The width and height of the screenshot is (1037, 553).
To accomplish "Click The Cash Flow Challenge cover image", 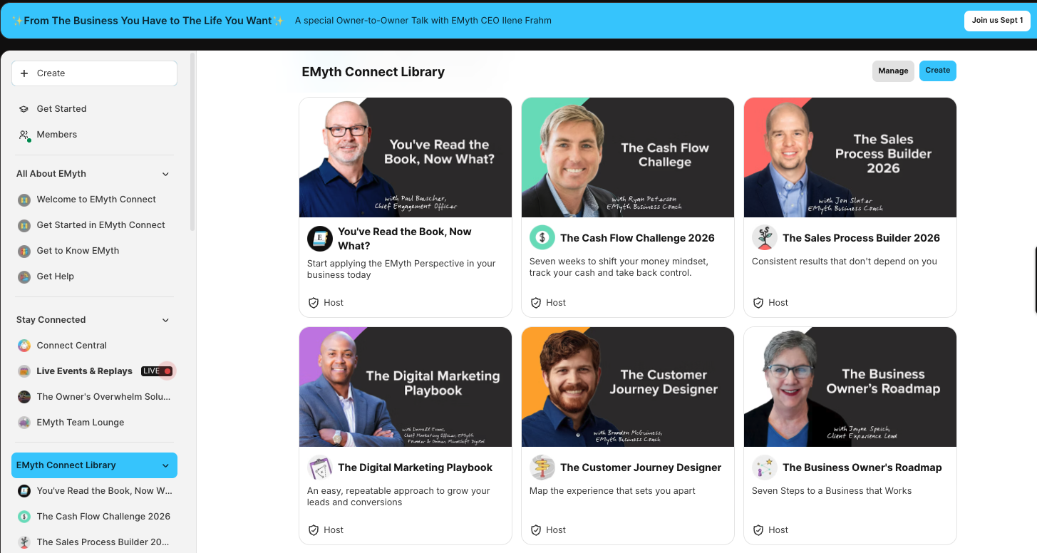I will pyautogui.click(x=628, y=157).
